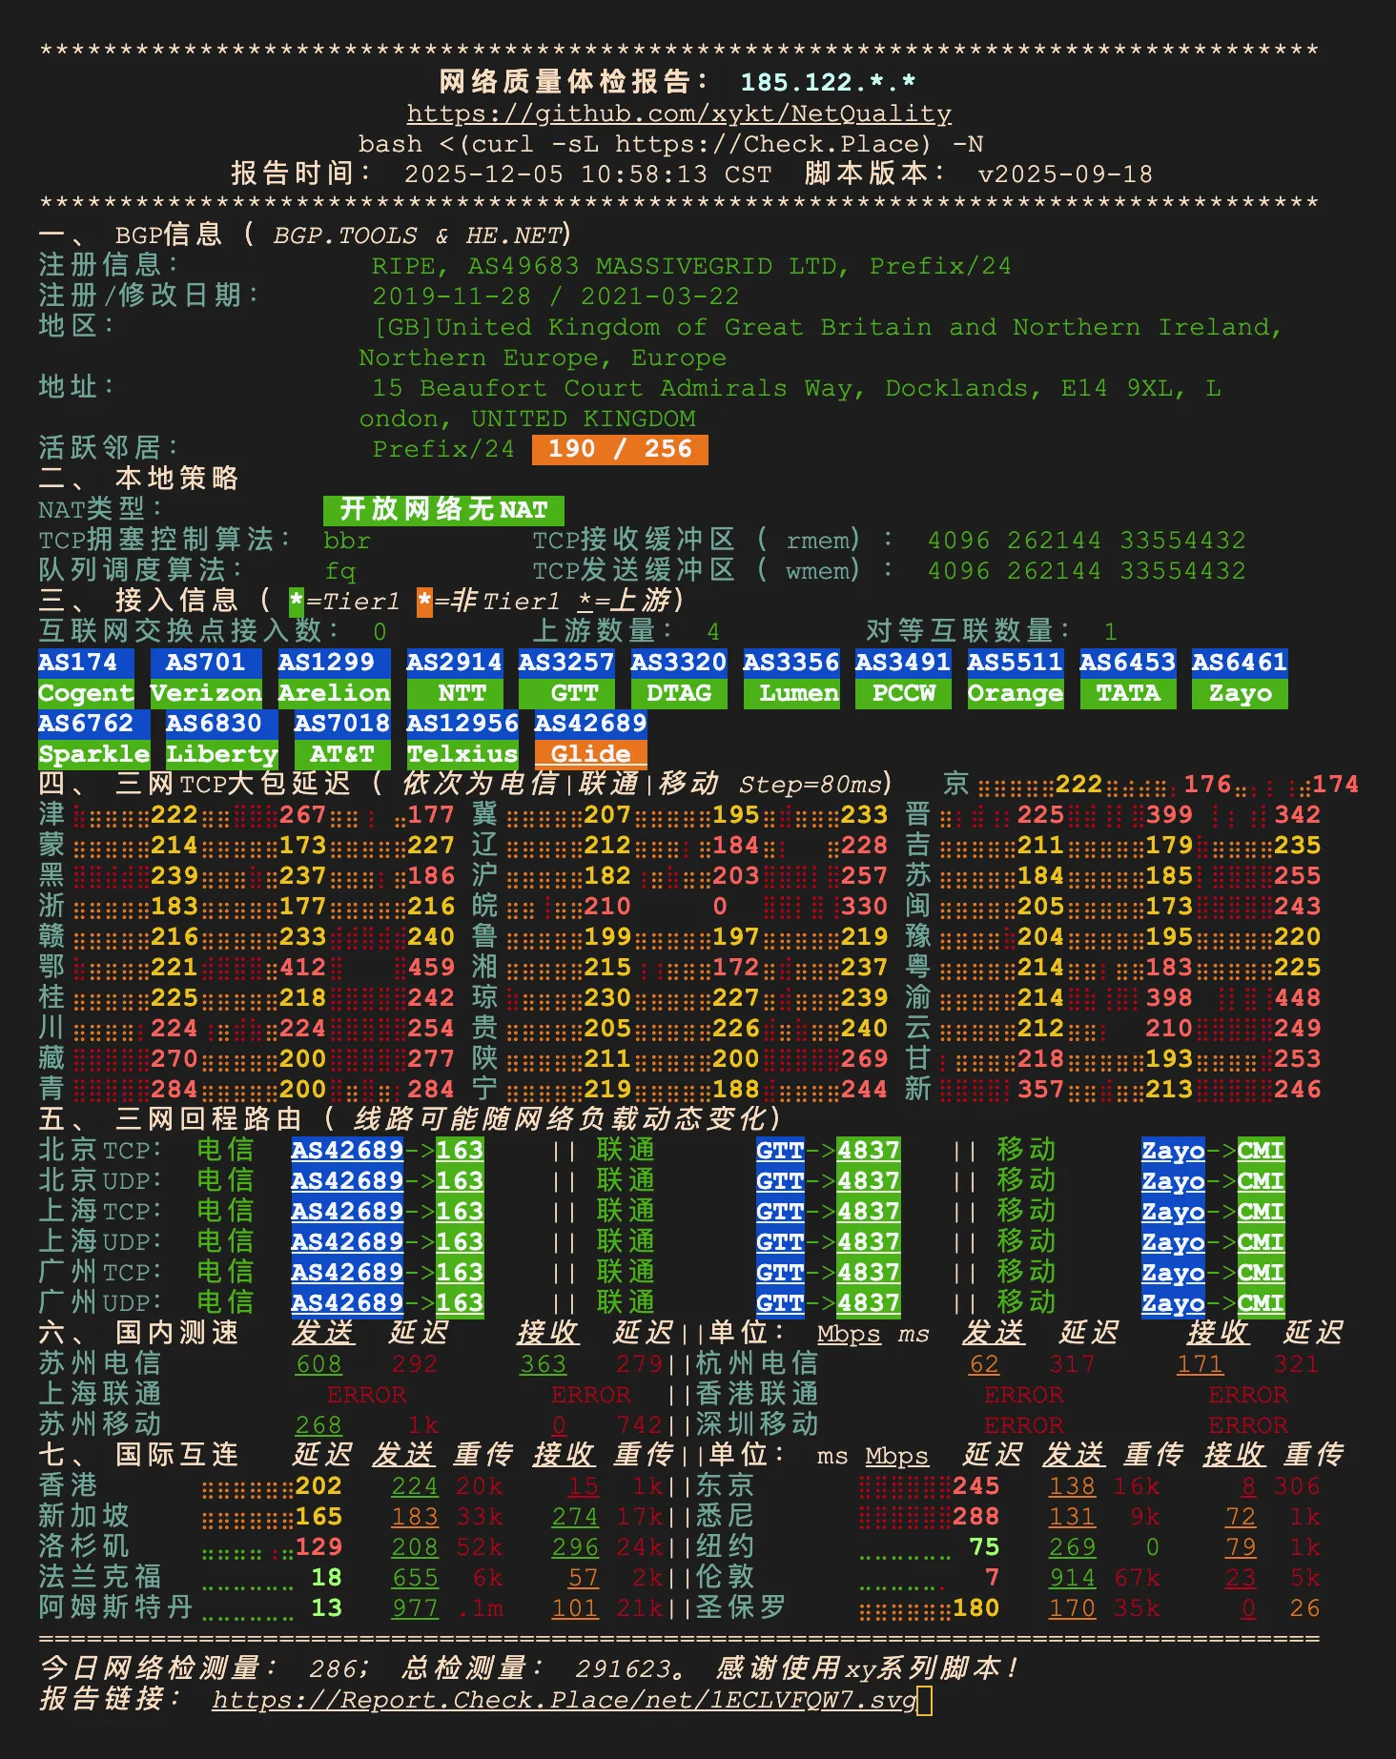Click the AS7018 badge
Viewport: 1396px width, 1759px height.
[x=342, y=724]
